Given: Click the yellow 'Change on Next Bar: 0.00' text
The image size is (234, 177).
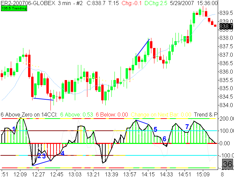Looking at the screenshot, I should [x=161, y=115].
